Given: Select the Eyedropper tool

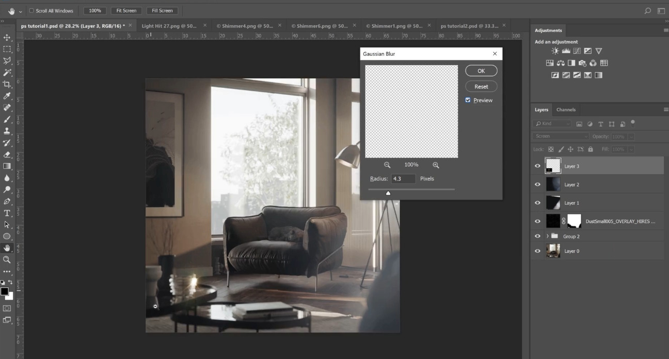Looking at the screenshot, I should tap(7, 96).
